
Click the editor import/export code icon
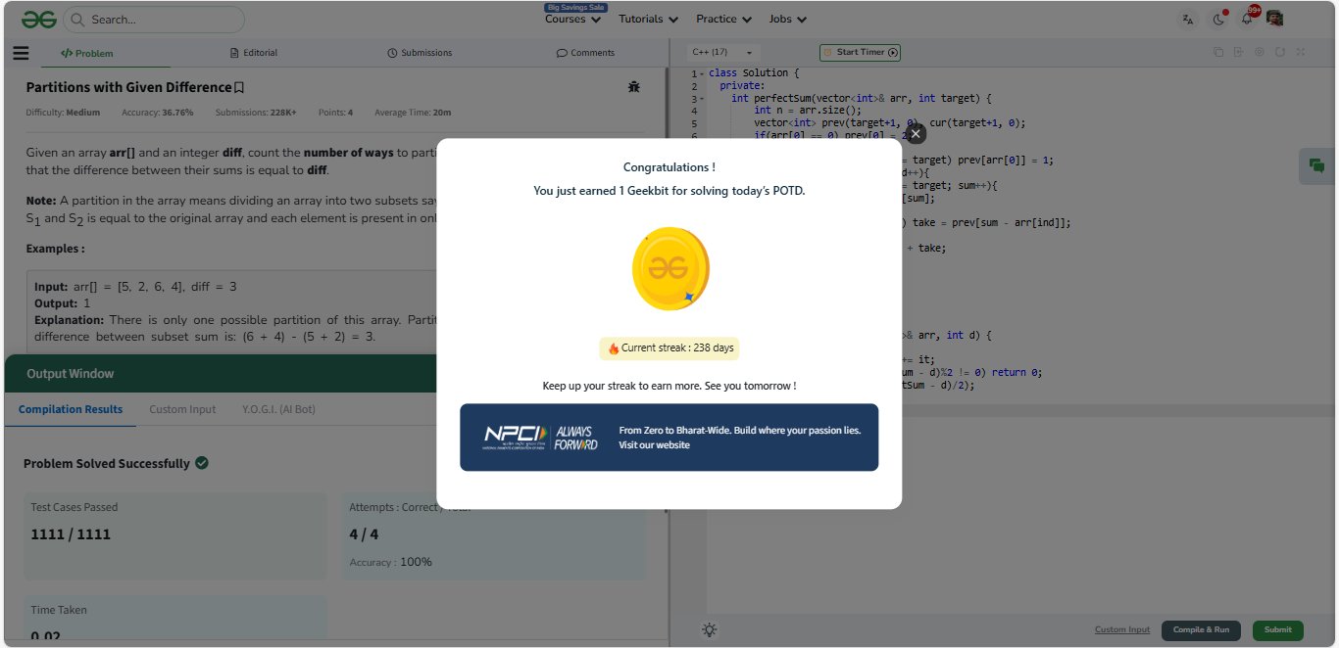1239,52
